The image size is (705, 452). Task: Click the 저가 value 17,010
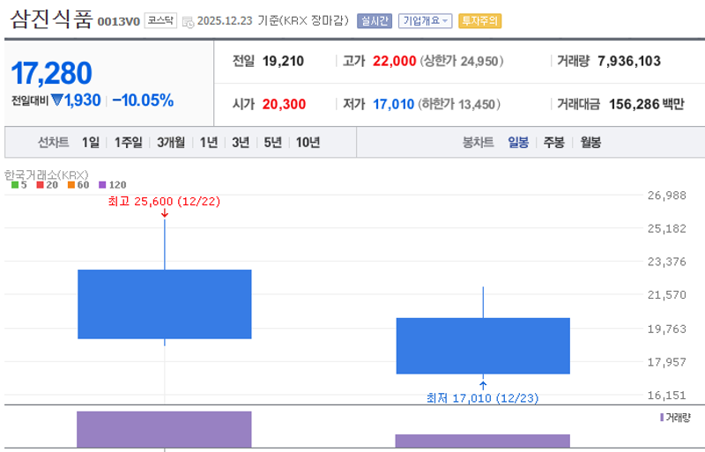point(393,104)
